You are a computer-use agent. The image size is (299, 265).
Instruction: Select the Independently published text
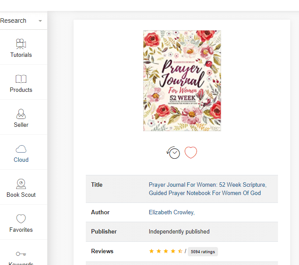179,231
